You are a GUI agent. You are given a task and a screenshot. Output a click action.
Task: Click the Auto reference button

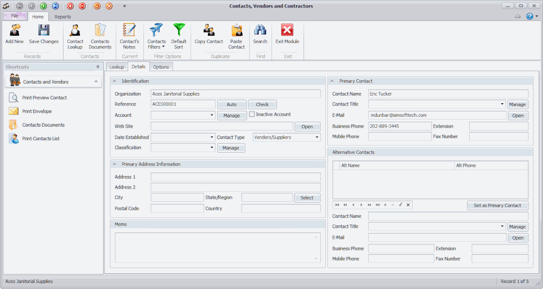[x=232, y=104]
